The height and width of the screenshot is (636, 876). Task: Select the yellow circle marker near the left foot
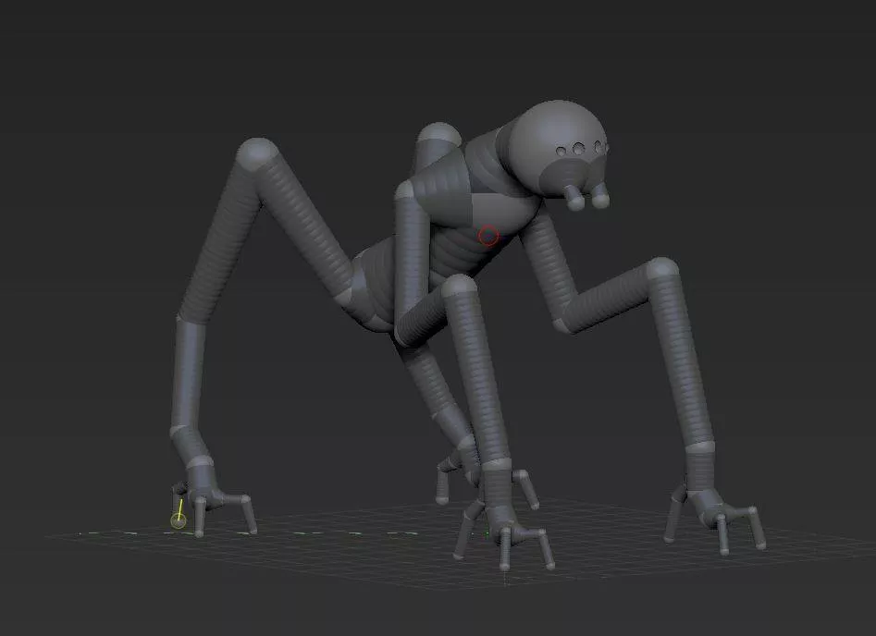178,520
